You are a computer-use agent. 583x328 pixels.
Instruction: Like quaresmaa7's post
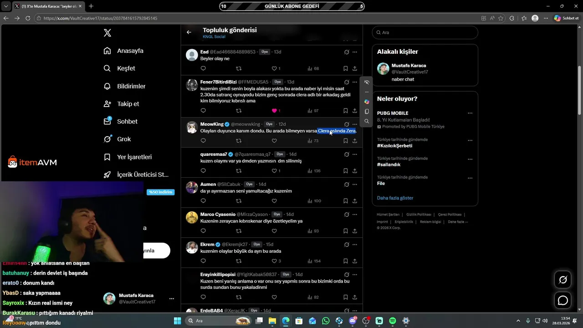(274, 171)
